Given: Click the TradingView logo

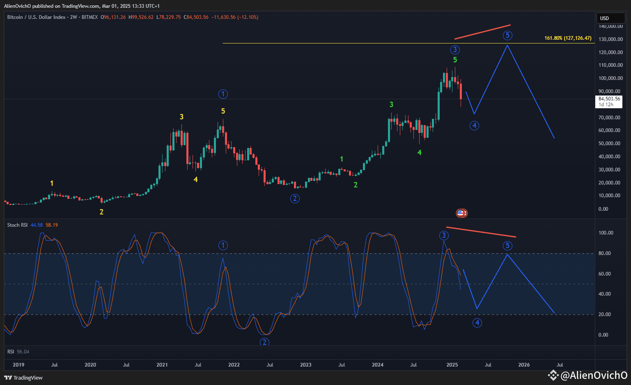Looking at the screenshot, I should (23, 378).
